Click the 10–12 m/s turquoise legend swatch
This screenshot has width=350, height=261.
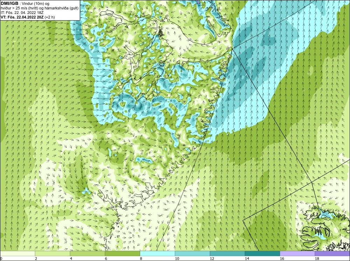point(192,253)
